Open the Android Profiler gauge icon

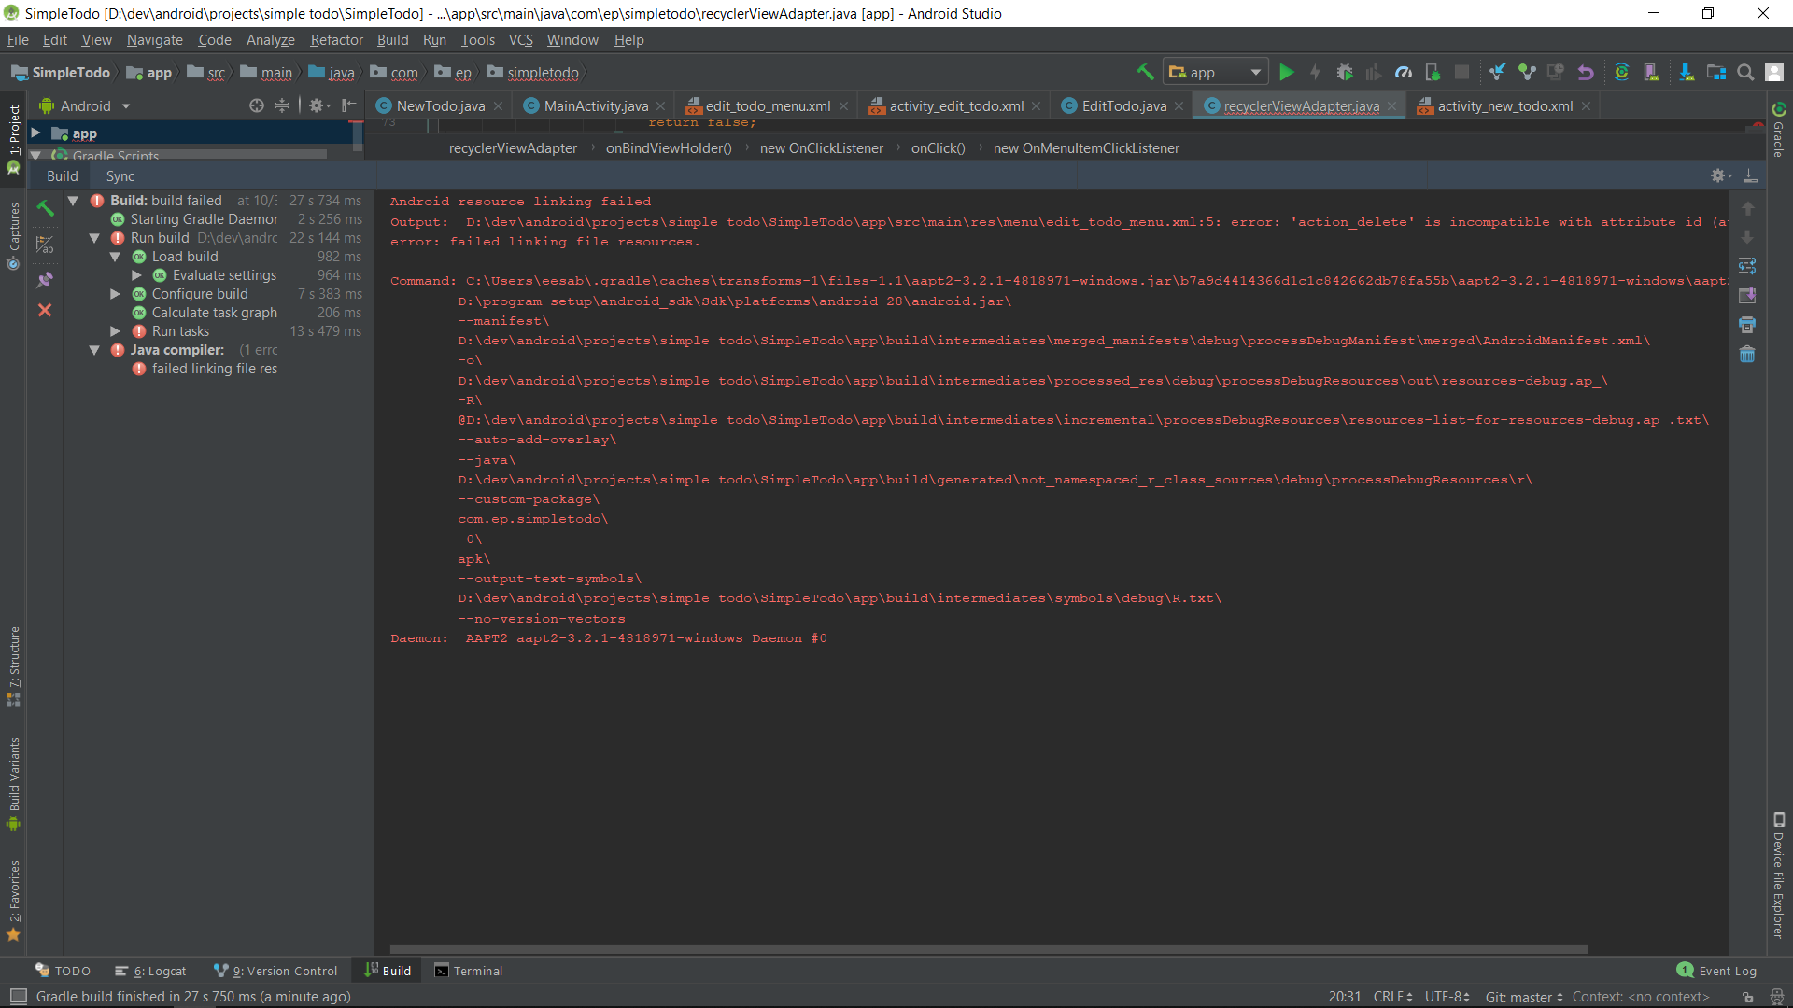(1403, 73)
